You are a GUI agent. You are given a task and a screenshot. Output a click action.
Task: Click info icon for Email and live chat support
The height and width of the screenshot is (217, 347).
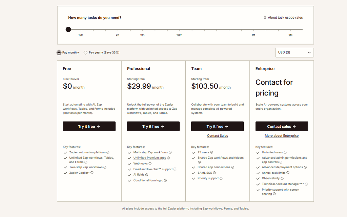pyautogui.click(x=175, y=169)
